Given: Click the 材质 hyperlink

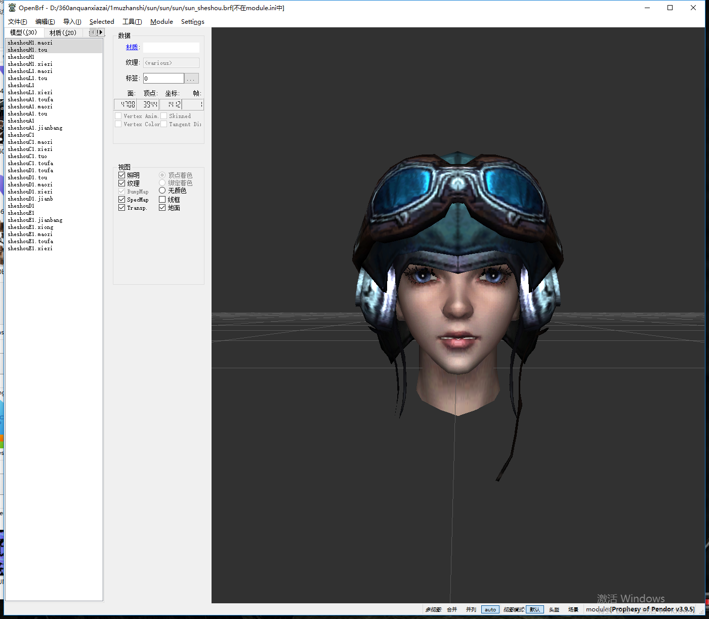Looking at the screenshot, I should [132, 47].
